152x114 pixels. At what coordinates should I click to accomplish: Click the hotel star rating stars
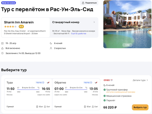point(10,26)
